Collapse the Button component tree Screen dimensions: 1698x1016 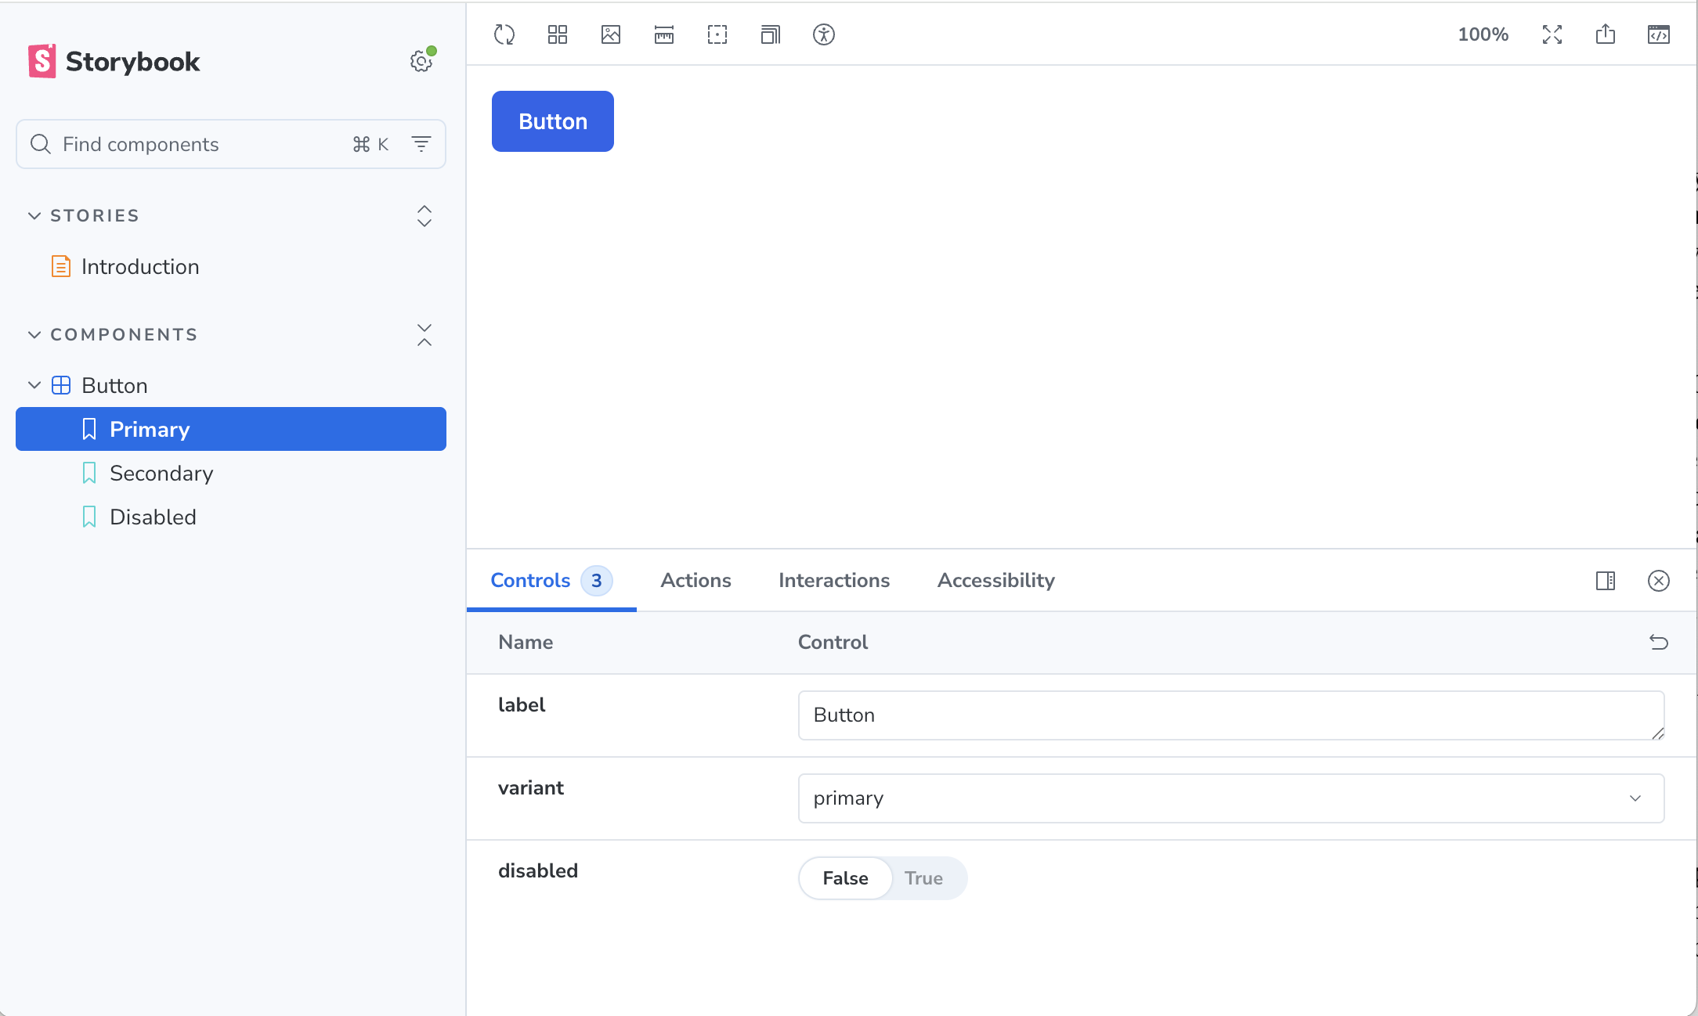[x=34, y=385]
